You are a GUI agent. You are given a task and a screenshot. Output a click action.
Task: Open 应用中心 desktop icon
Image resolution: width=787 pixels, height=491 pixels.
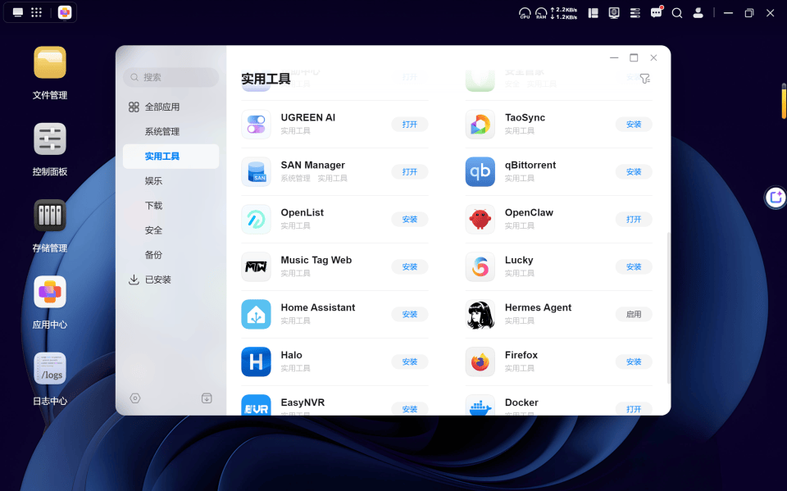(x=50, y=292)
